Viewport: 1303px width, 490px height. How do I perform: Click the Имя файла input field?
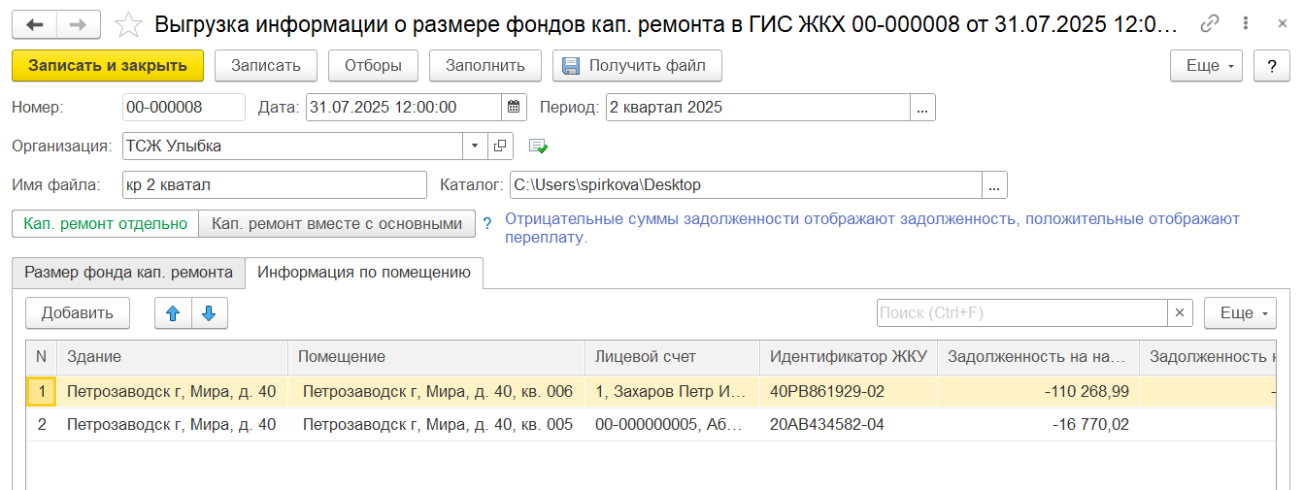(274, 184)
